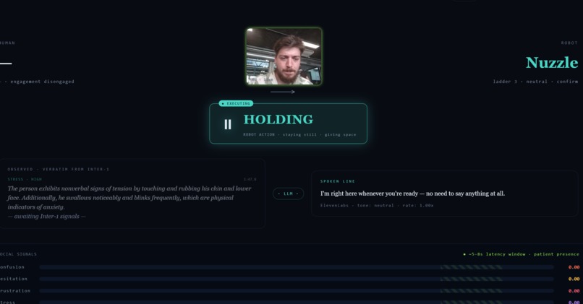Click the "ladder 3 · neutral · confirm" text

point(535,82)
